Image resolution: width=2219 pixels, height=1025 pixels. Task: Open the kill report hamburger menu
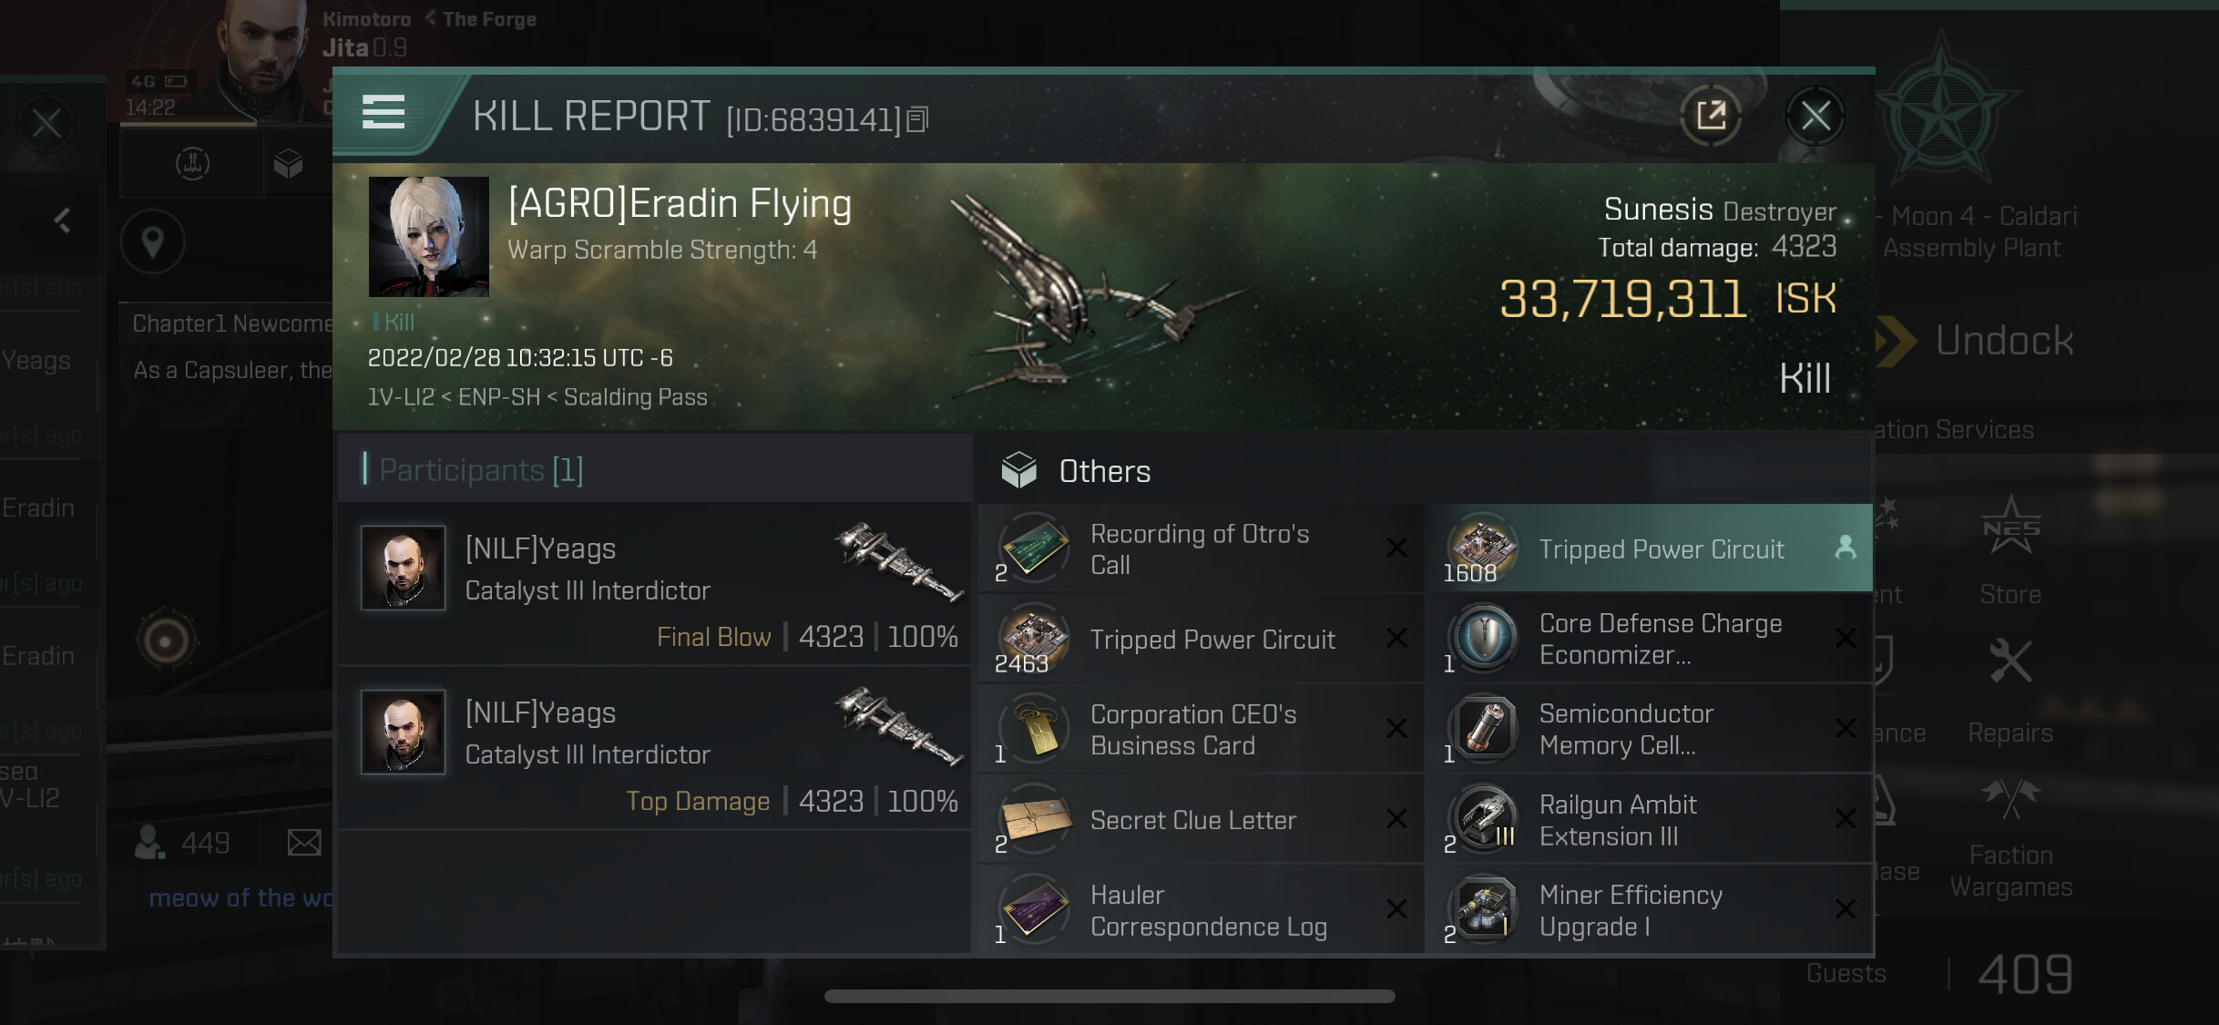coord(383,113)
